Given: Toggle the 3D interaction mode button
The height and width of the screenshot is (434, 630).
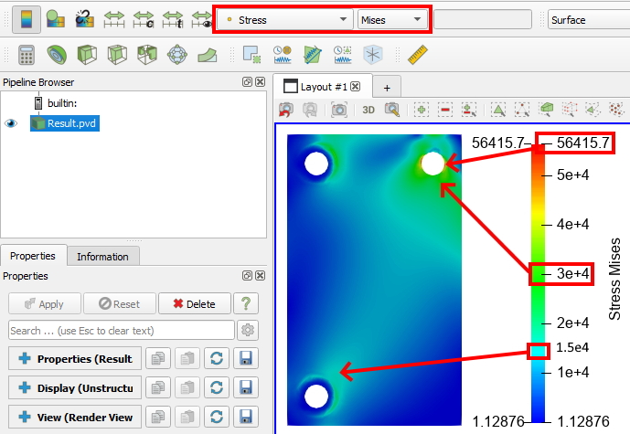Looking at the screenshot, I should tap(368, 110).
